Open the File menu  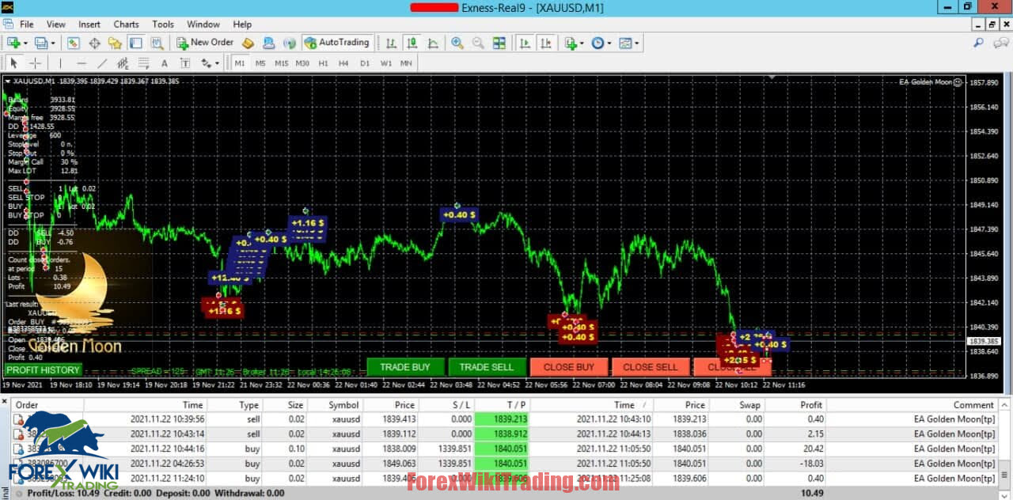click(26, 25)
